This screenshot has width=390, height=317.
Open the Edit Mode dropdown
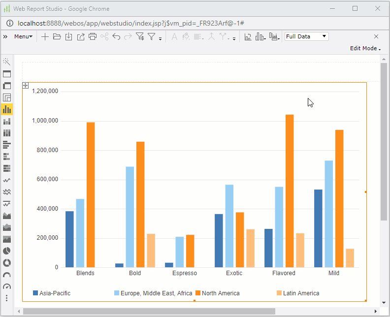[x=365, y=48]
